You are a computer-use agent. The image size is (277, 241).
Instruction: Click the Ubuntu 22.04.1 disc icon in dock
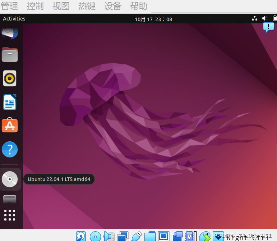click(x=10, y=179)
